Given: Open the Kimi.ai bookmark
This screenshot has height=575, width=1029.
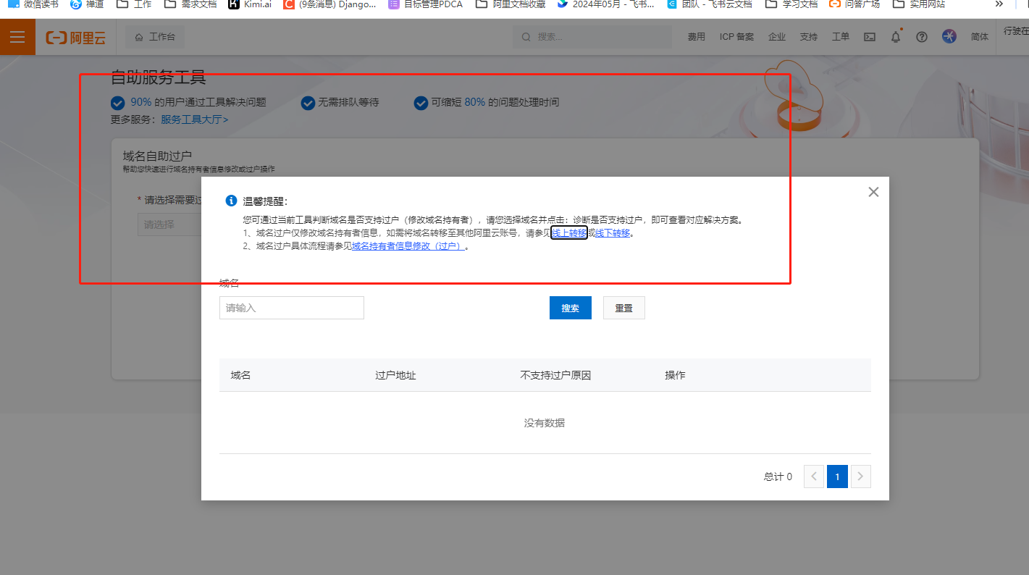Looking at the screenshot, I should [250, 4].
